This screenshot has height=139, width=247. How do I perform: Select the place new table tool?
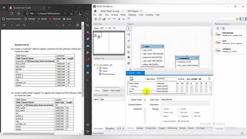point(129,63)
